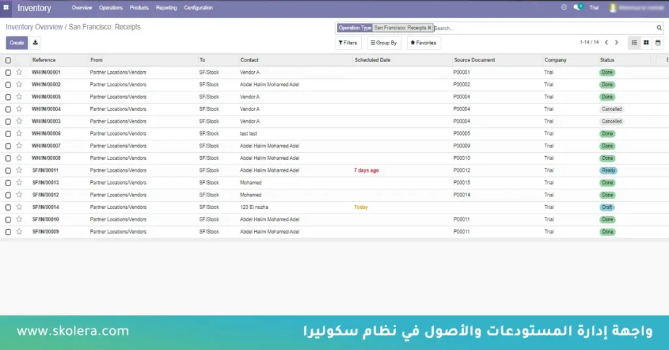Open the Reporting menu
This screenshot has height=350, width=669.
click(167, 8)
